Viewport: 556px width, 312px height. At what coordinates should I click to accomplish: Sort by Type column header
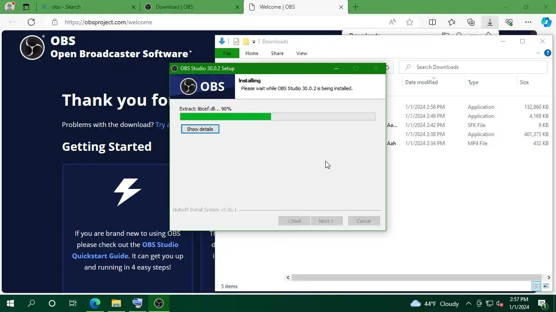click(x=473, y=82)
